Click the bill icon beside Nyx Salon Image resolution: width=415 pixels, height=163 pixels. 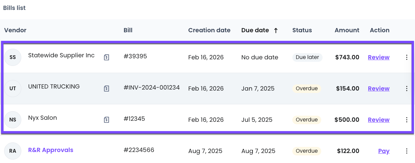[106, 120]
